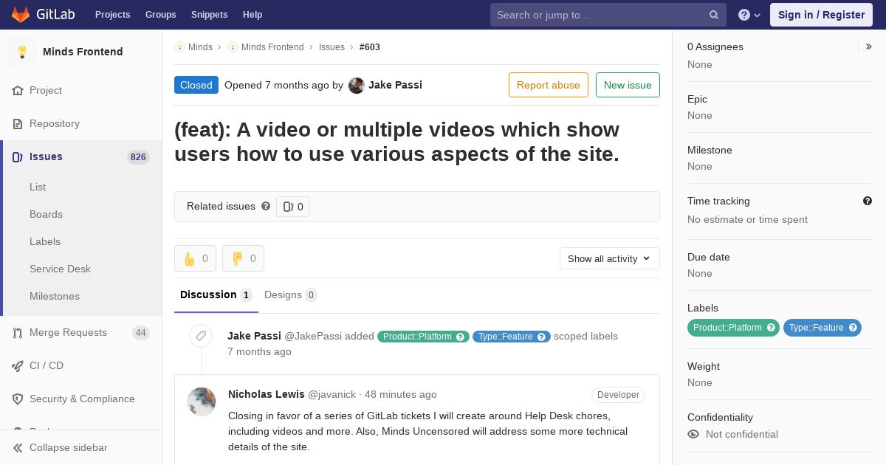
Task: Click the Closed status badge
Action: tap(196, 85)
